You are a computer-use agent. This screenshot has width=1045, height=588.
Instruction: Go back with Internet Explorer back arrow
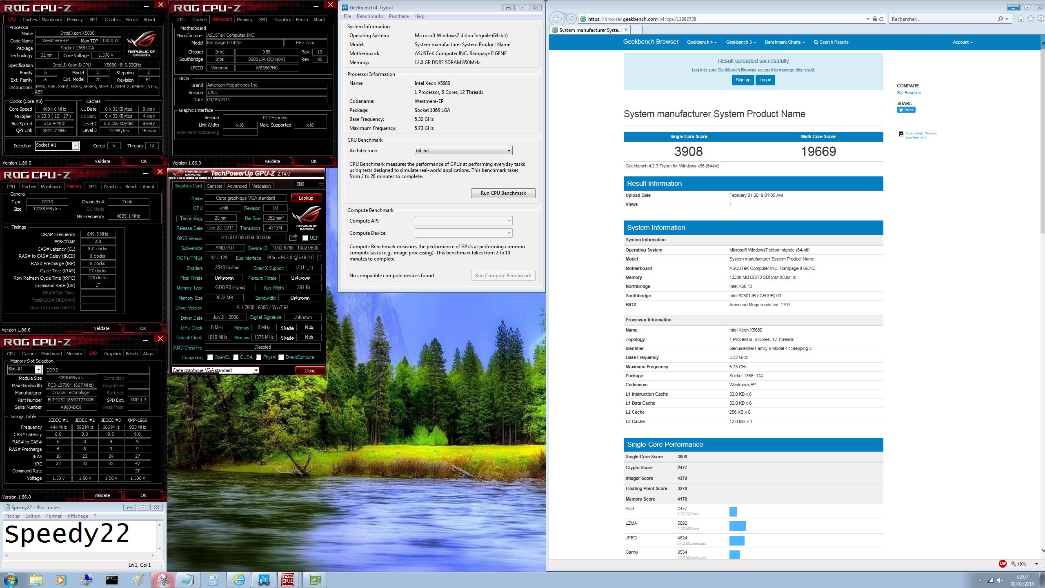click(x=557, y=19)
